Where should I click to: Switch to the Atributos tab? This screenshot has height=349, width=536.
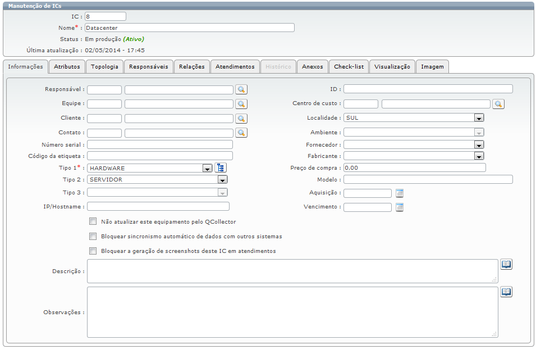tap(67, 67)
